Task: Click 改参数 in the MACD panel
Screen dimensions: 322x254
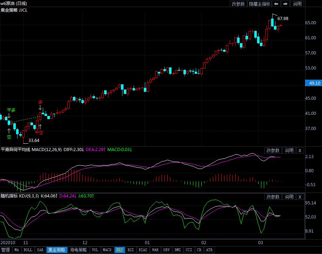Action: (x=273, y=150)
